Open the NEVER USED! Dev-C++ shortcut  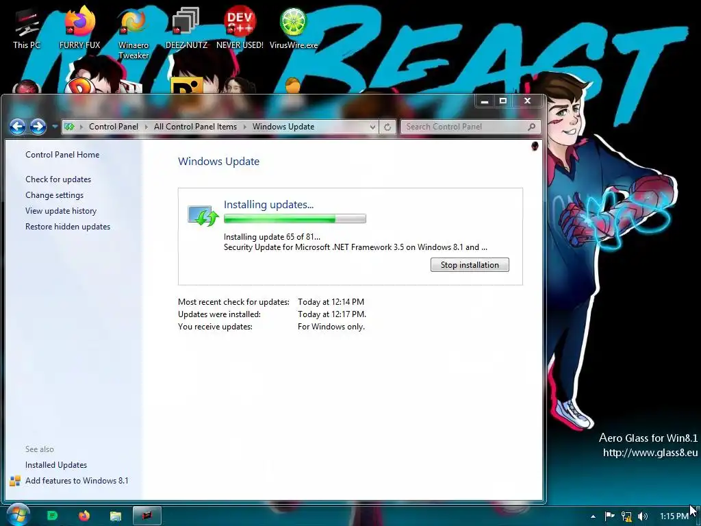click(240, 27)
